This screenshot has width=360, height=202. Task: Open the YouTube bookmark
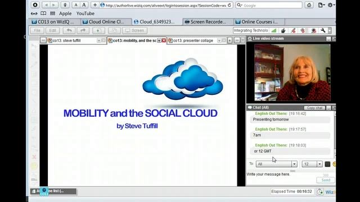[x=85, y=13]
